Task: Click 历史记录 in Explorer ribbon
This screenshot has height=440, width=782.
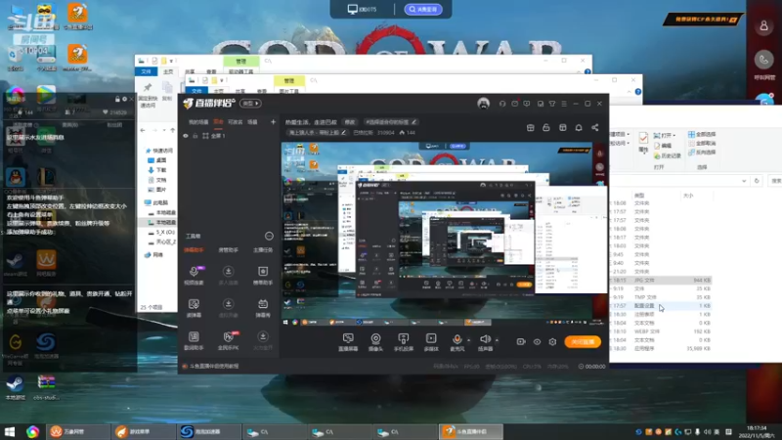Action: pos(668,155)
